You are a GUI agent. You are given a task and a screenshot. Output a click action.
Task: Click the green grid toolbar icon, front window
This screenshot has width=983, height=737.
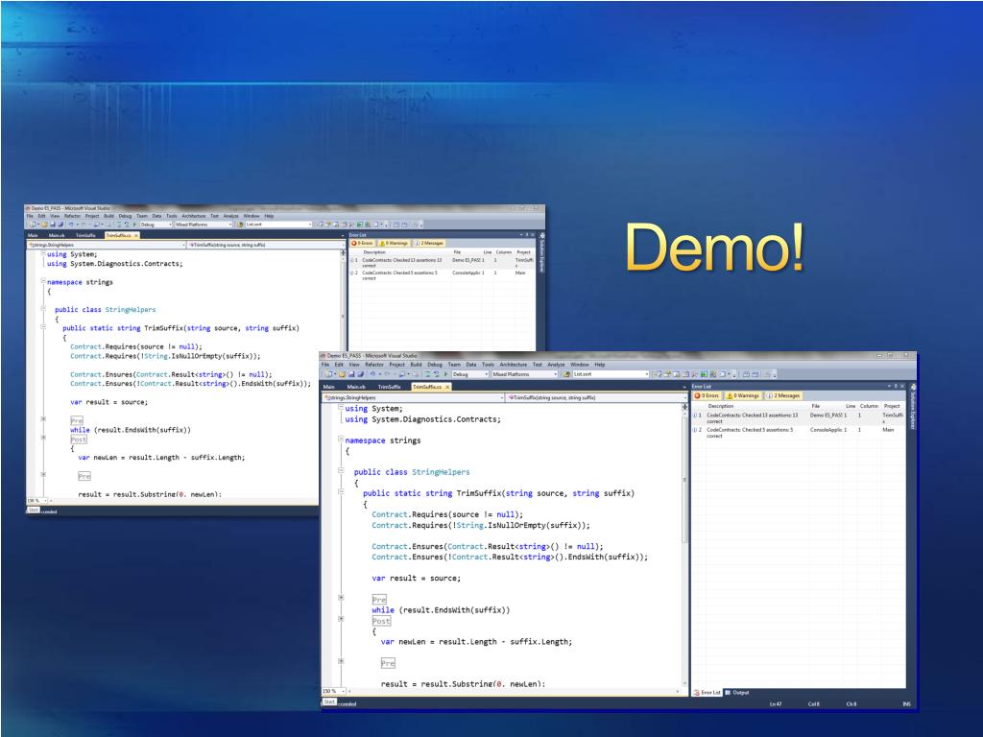[x=704, y=374]
